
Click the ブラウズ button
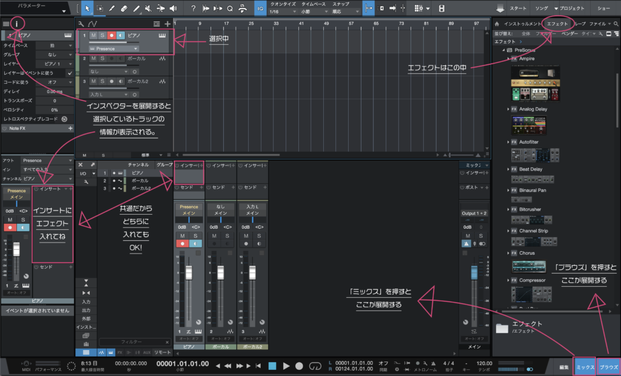tap(608, 367)
